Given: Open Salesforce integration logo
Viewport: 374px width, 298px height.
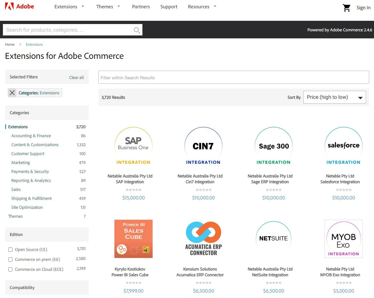Looking at the screenshot, I should tap(343, 146).
